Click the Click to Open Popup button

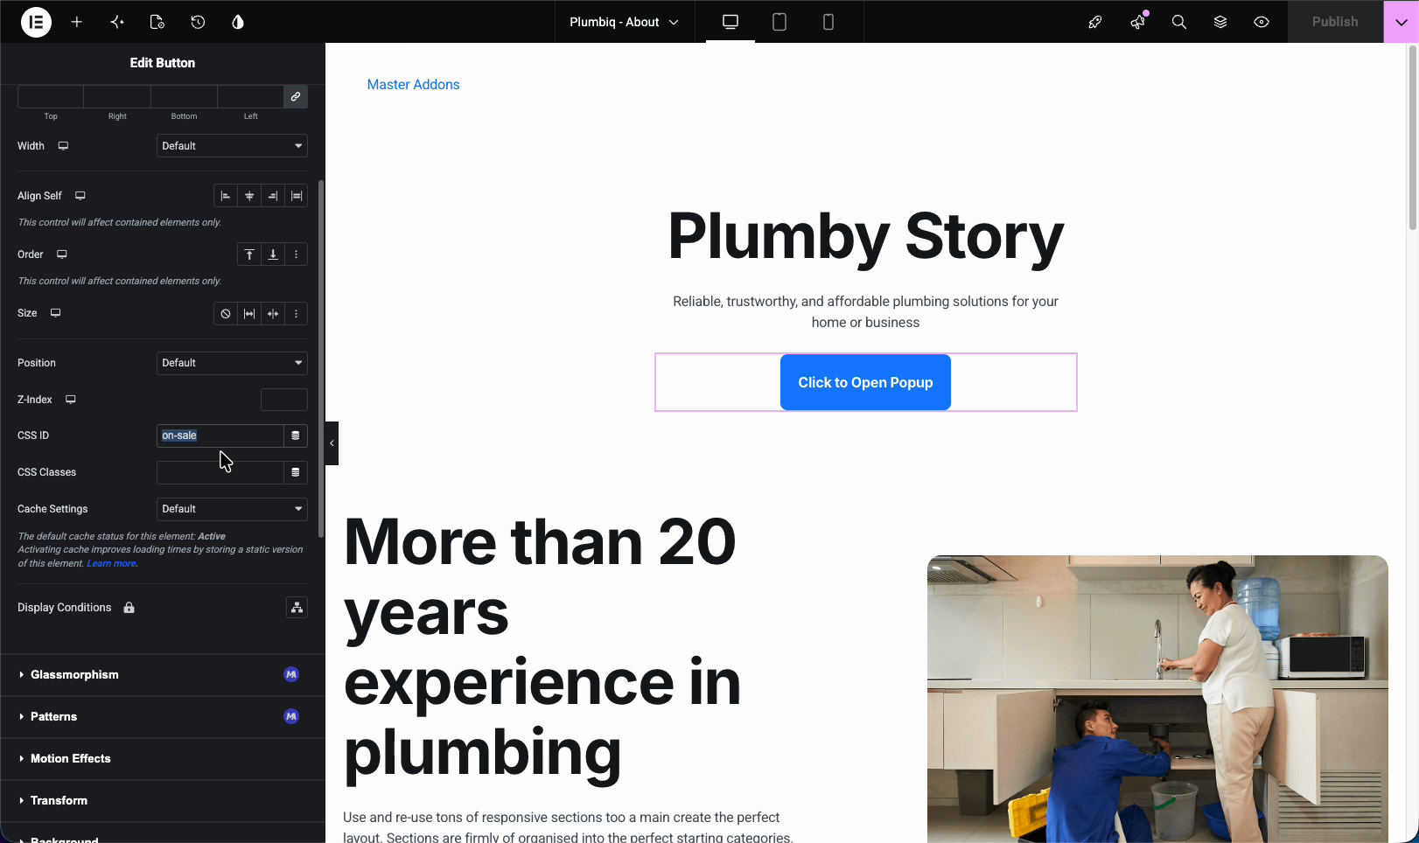tap(865, 382)
